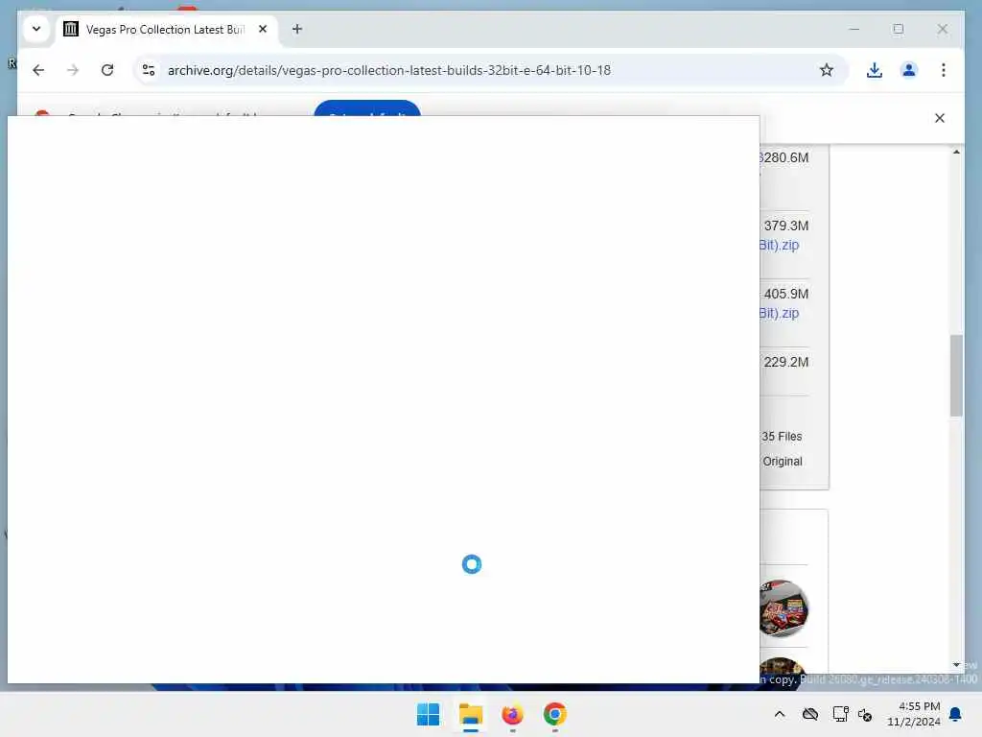Open the notifications bell
The height and width of the screenshot is (737, 982).
pyautogui.click(x=955, y=714)
